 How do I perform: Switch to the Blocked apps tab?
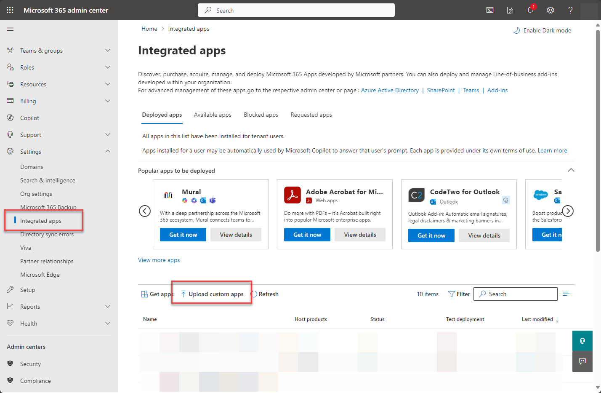tap(261, 115)
